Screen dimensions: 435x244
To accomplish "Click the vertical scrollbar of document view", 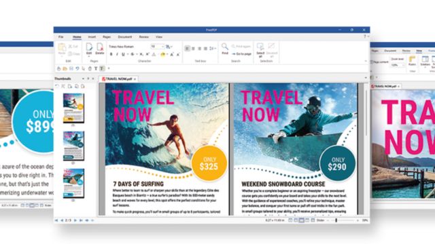I will pos(366,113).
